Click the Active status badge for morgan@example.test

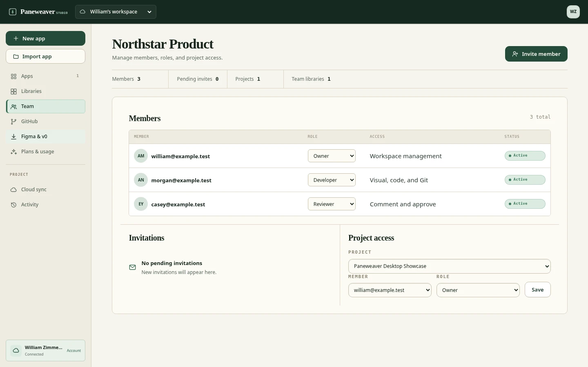point(525,180)
